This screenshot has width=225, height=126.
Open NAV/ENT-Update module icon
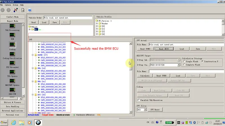pyautogui.click(x=12, y=81)
